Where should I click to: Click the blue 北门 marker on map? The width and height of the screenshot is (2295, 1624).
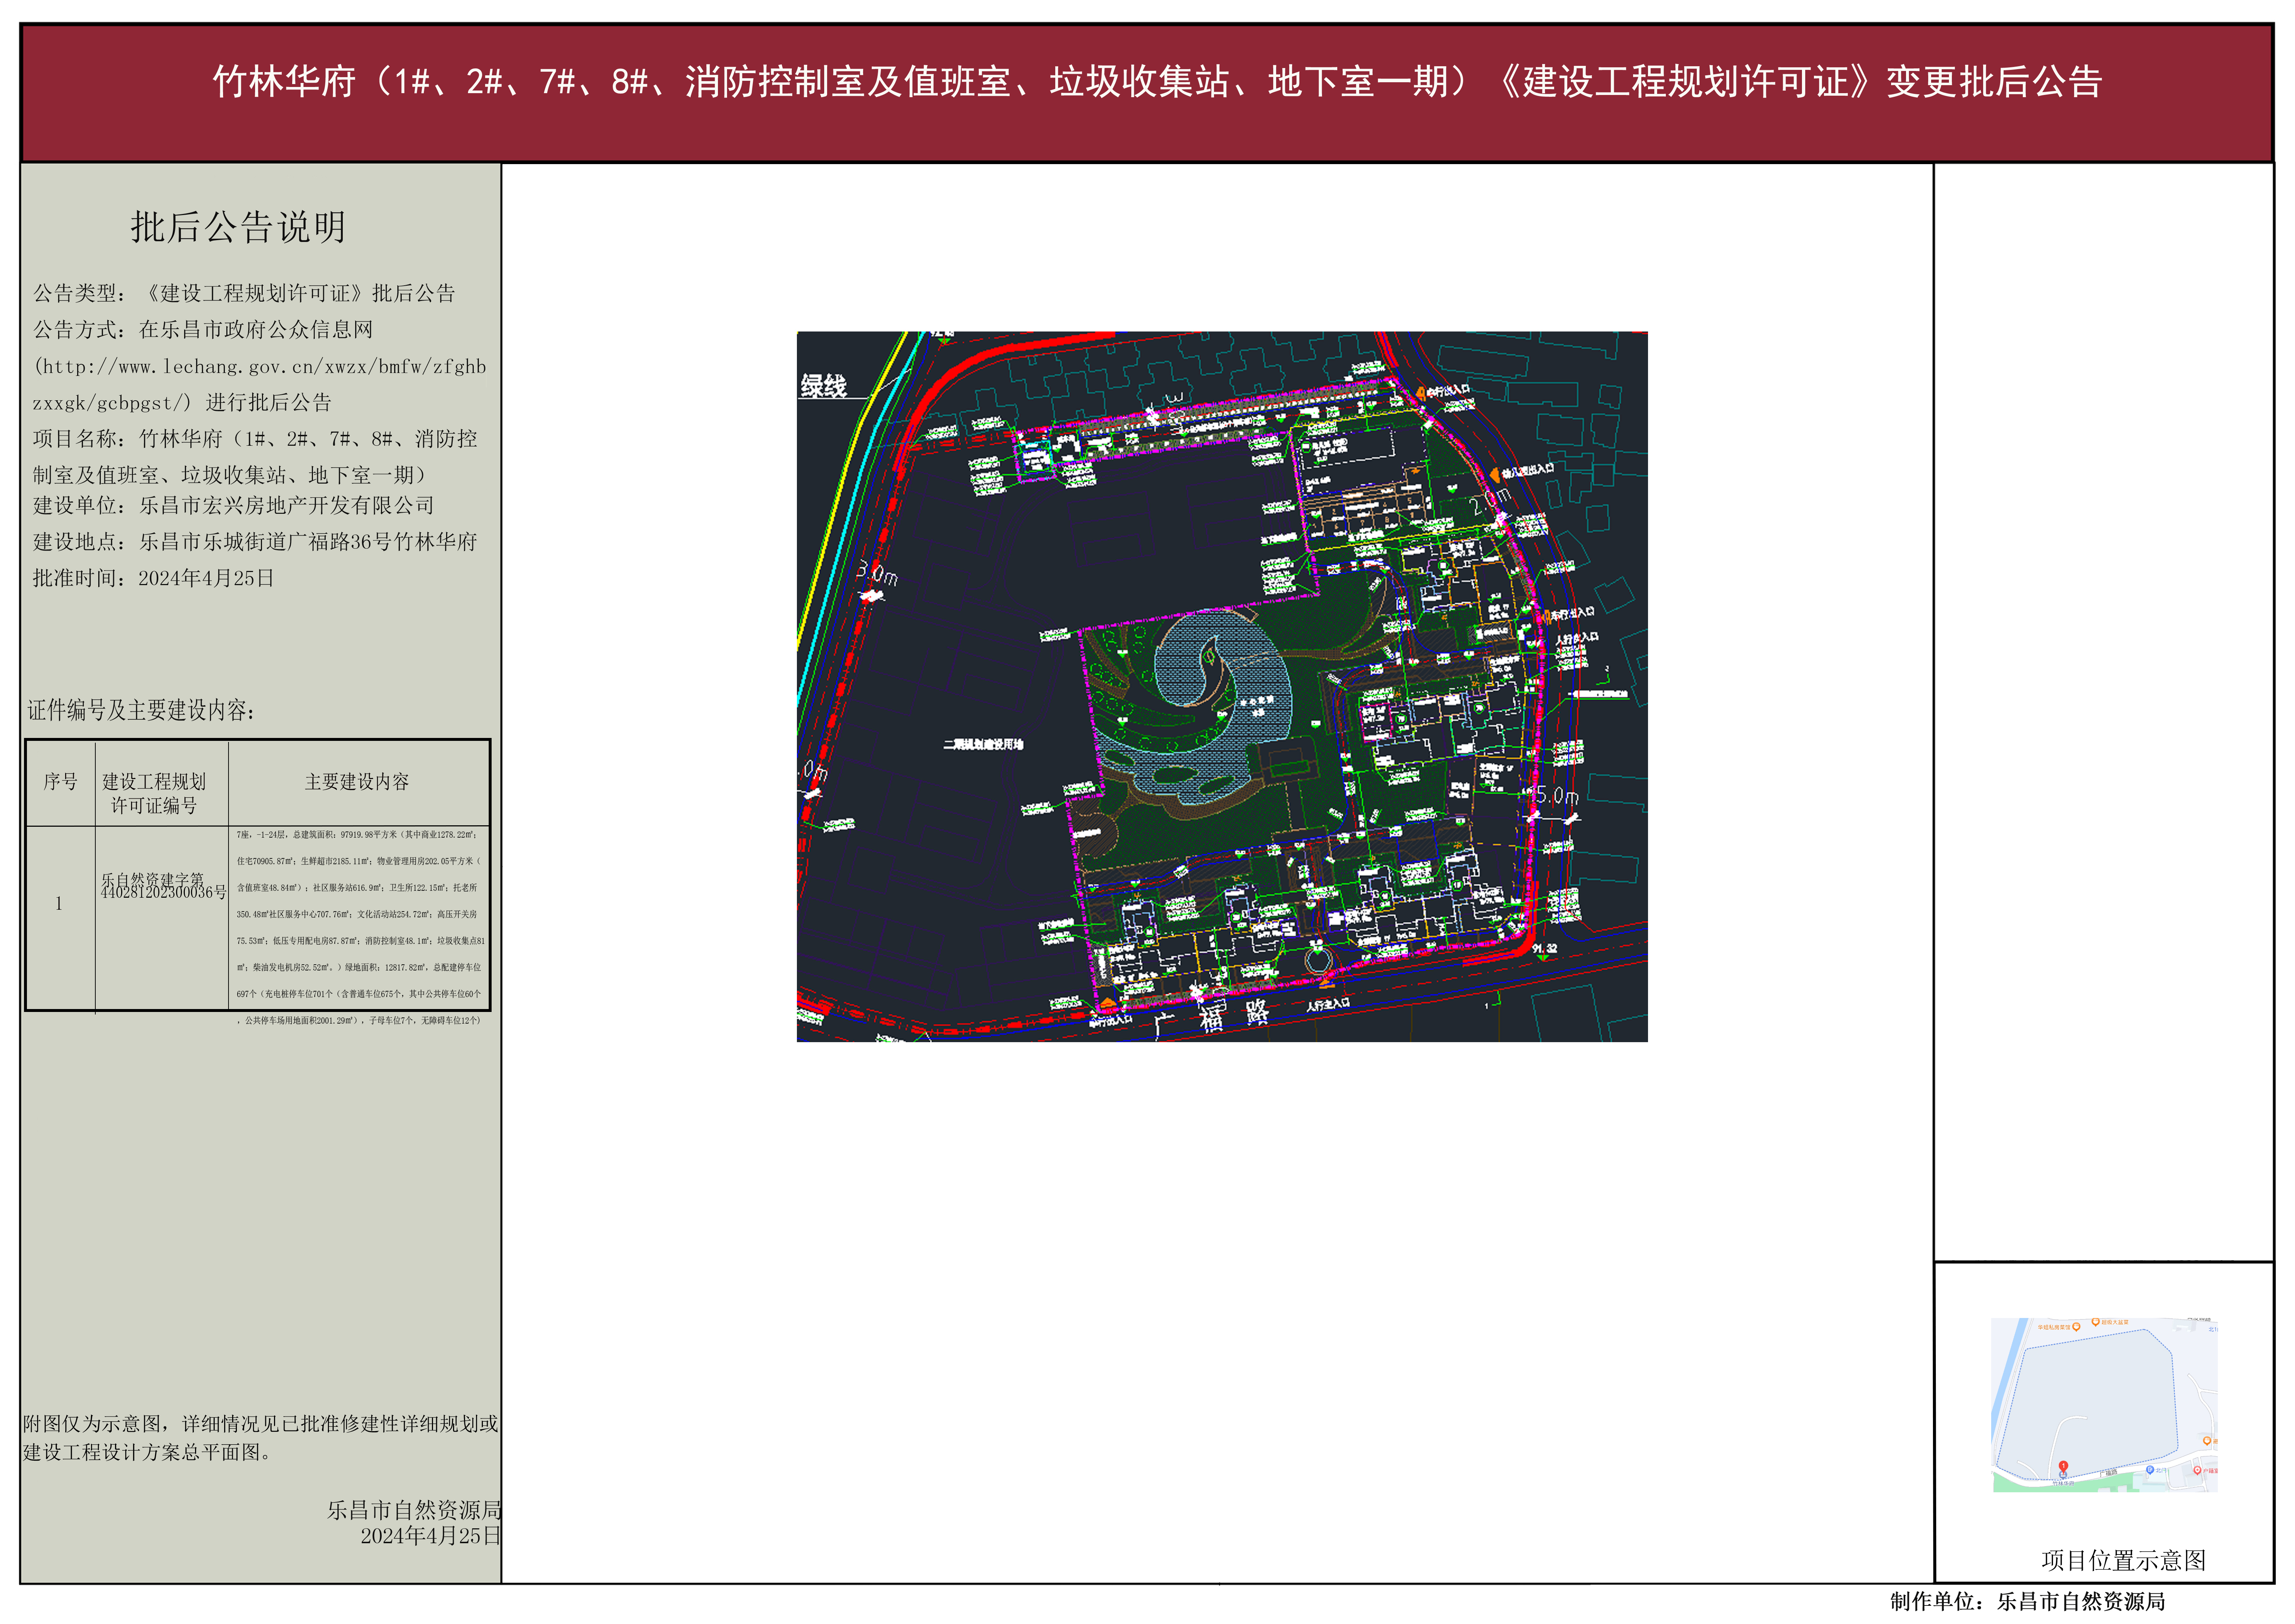pos(2150,1470)
